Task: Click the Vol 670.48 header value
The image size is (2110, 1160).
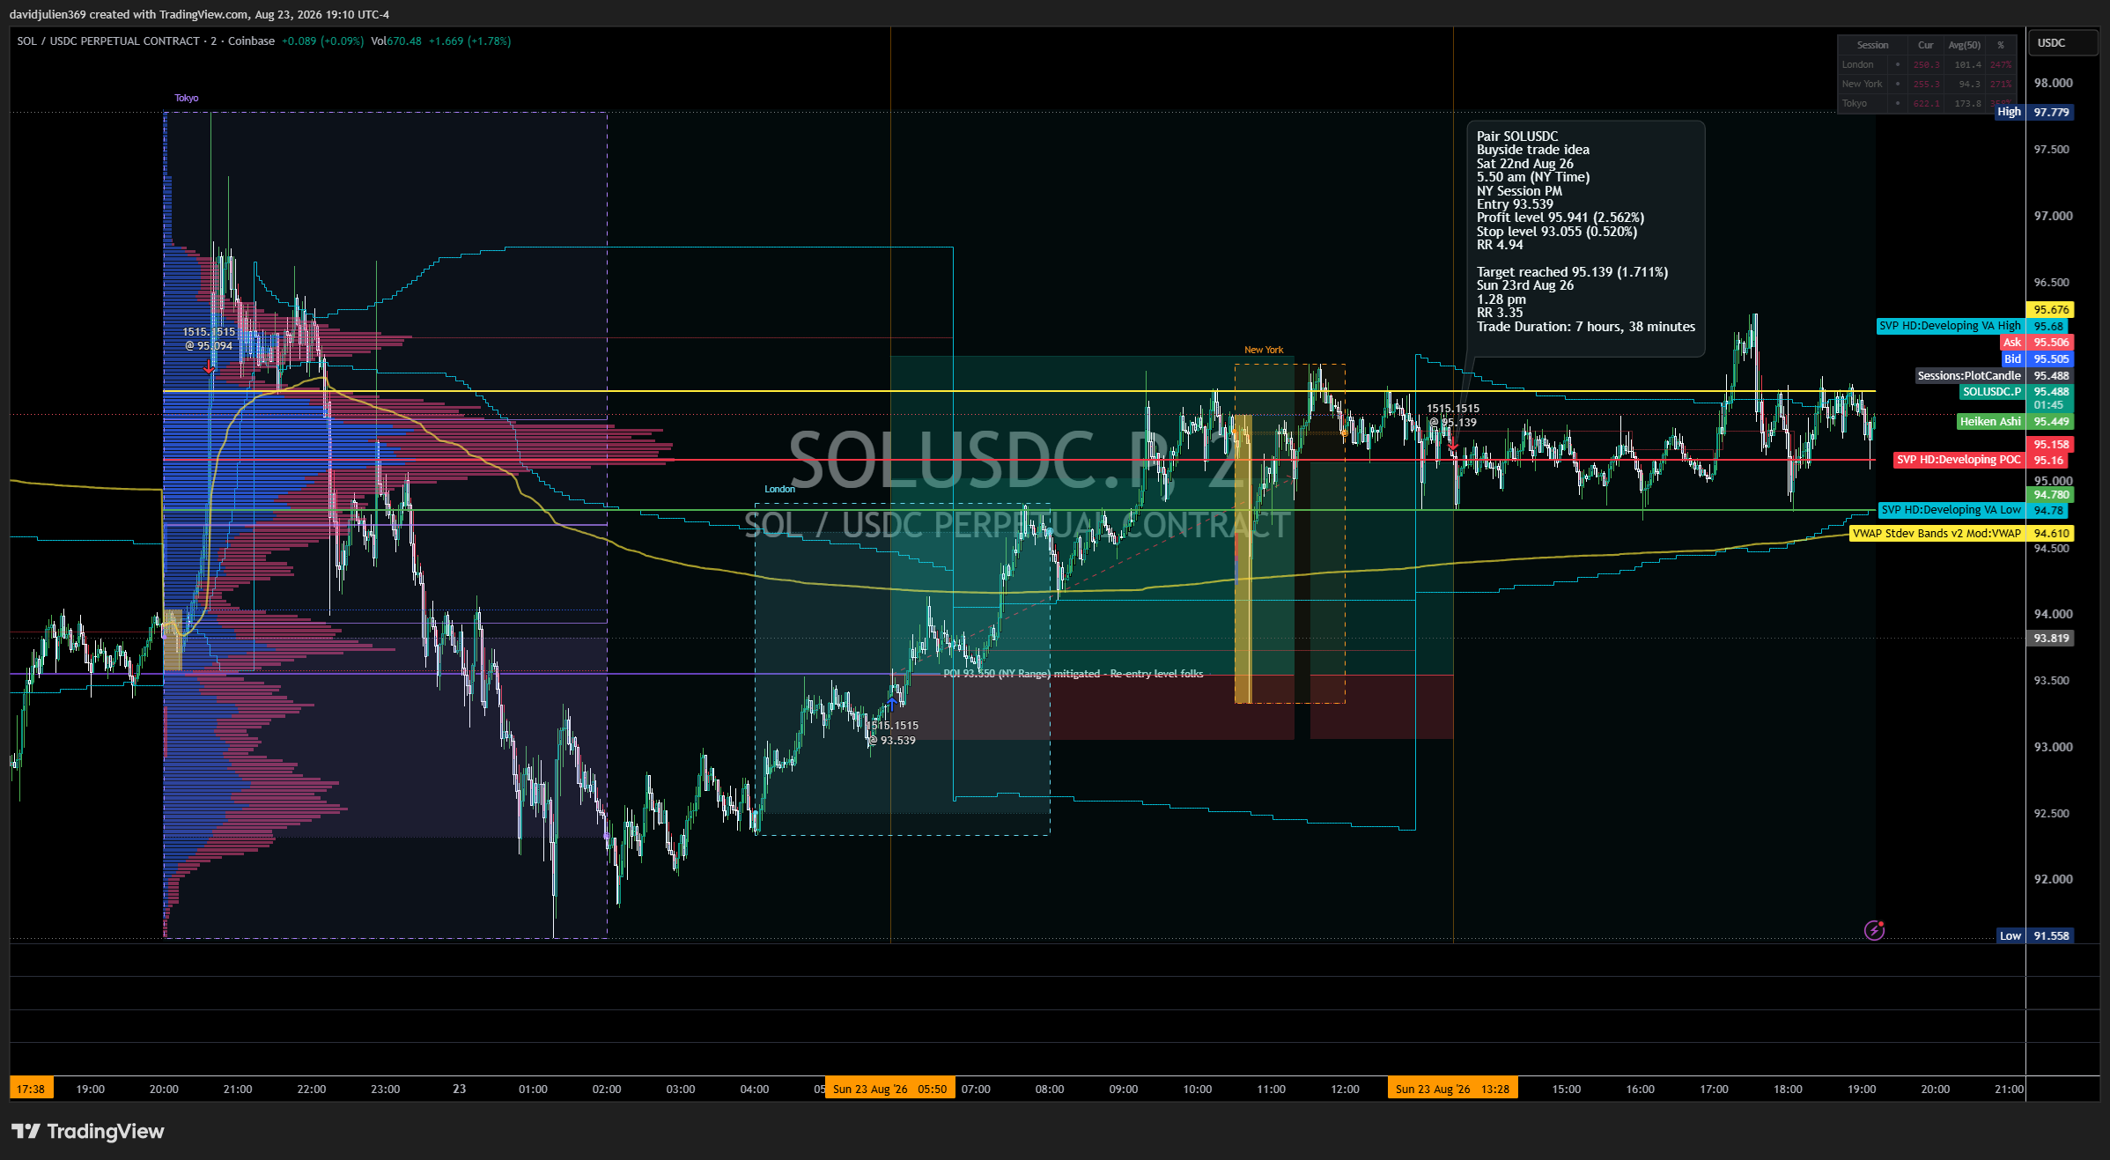Action: coord(396,41)
